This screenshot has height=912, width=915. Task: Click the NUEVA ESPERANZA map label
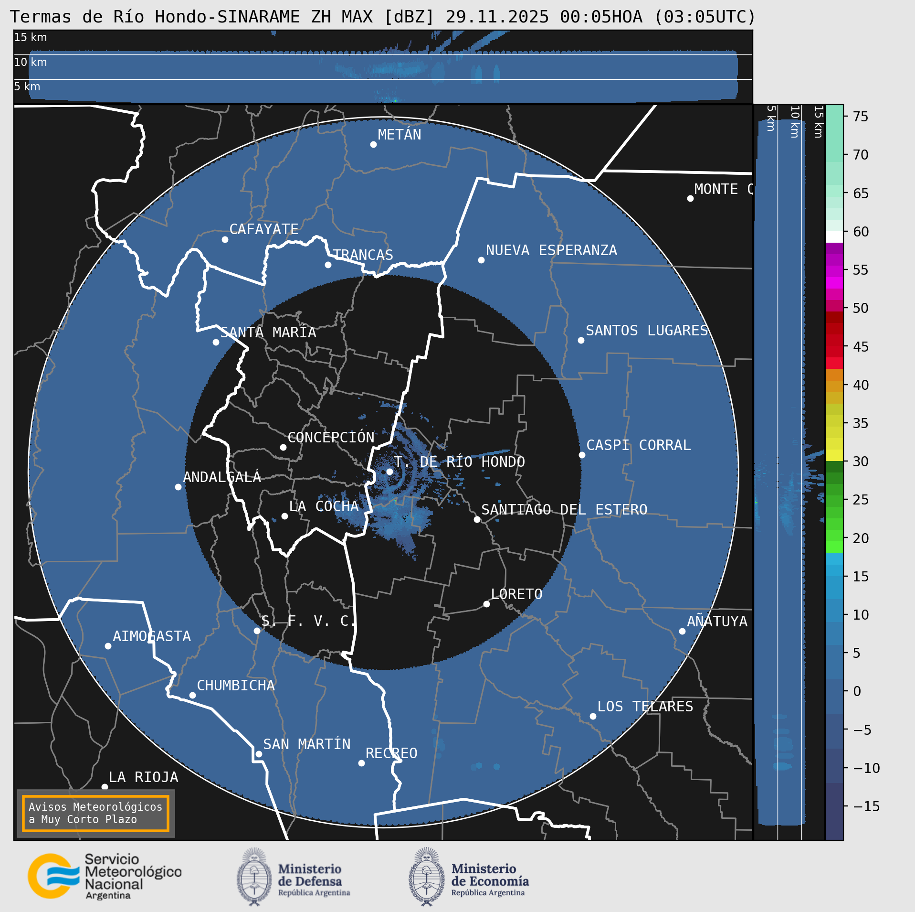pyautogui.click(x=551, y=250)
